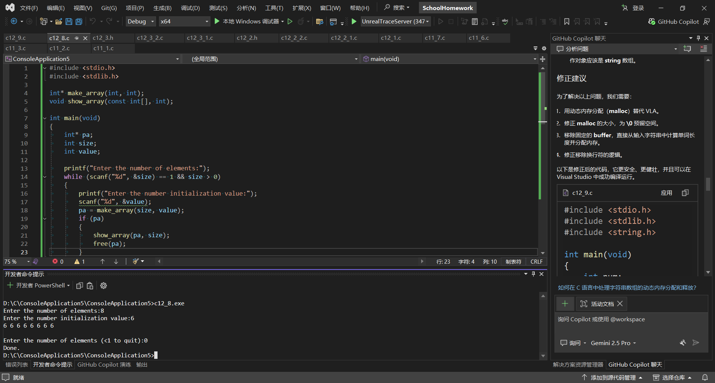Create a new Copilot chat thread
The height and width of the screenshot is (383, 715).
(687, 49)
